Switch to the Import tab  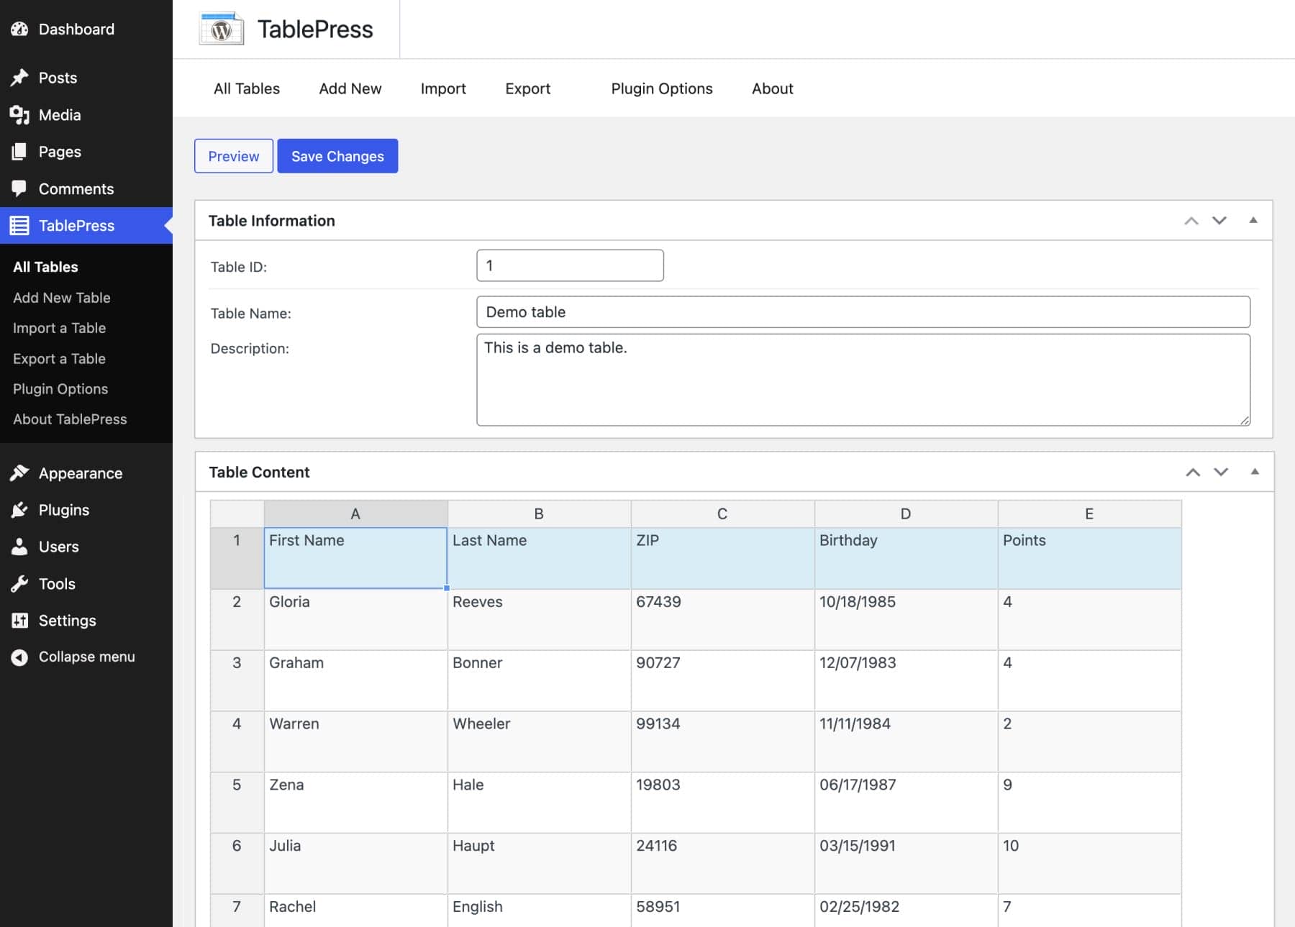[x=443, y=88]
